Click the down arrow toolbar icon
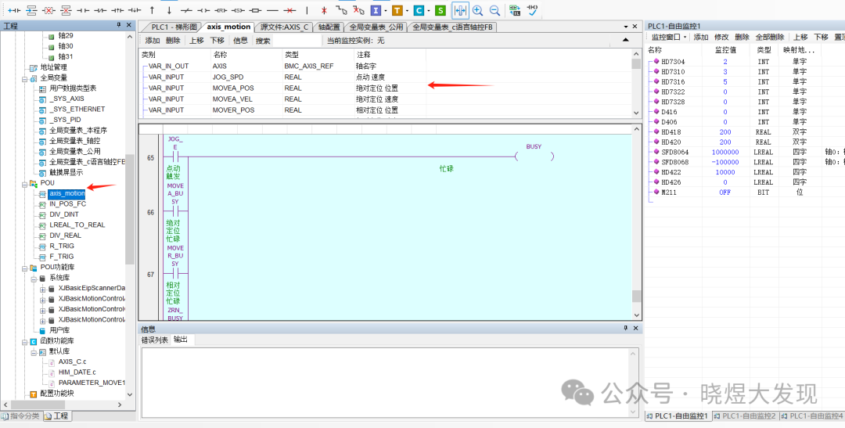This screenshot has height=428, width=845. coord(169,10)
